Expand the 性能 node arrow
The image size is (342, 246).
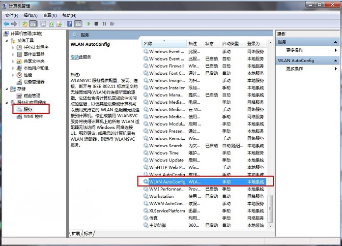(x=13, y=75)
